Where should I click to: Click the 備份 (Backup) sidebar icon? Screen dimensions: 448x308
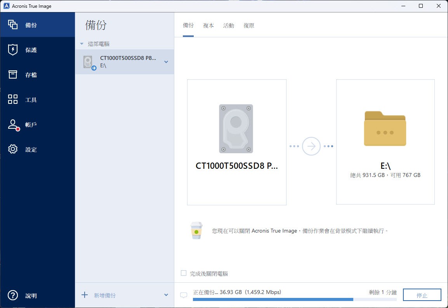pos(13,25)
